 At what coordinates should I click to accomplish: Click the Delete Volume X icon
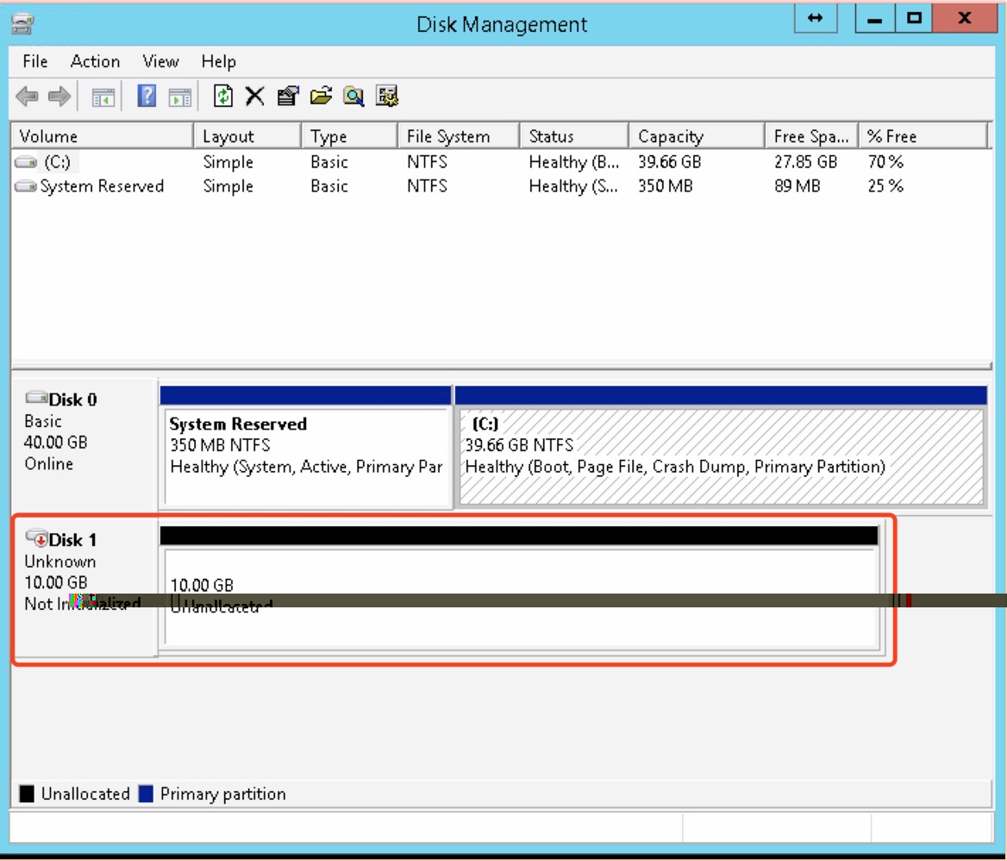253,97
